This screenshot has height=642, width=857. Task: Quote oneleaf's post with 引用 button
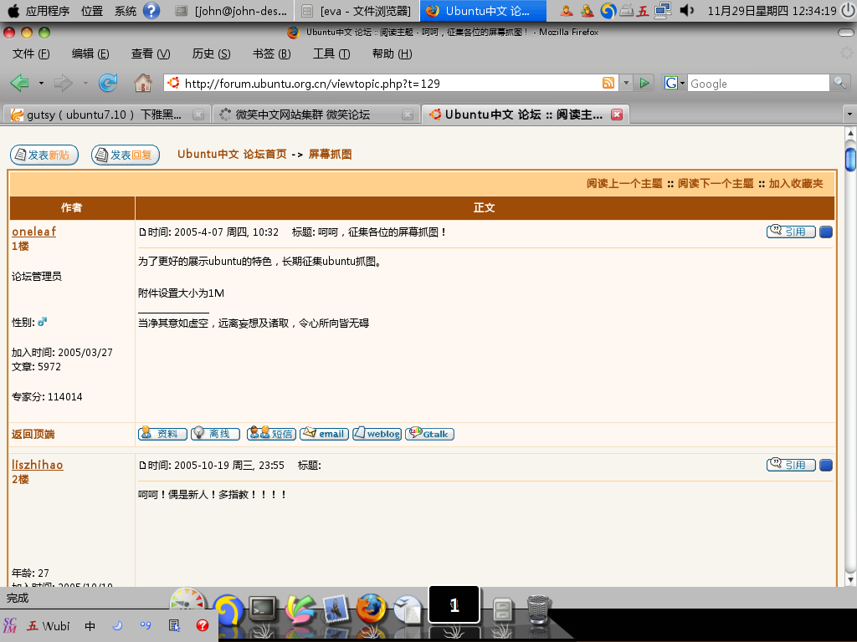pyautogui.click(x=791, y=232)
